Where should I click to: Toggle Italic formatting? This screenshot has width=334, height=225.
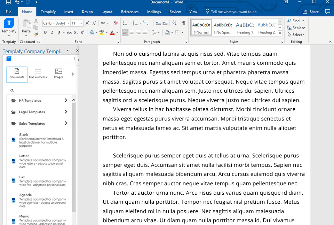click(x=52, y=32)
